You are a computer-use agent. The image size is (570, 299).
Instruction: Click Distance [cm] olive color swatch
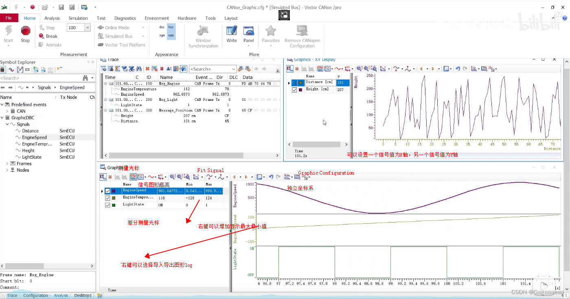click(x=300, y=83)
